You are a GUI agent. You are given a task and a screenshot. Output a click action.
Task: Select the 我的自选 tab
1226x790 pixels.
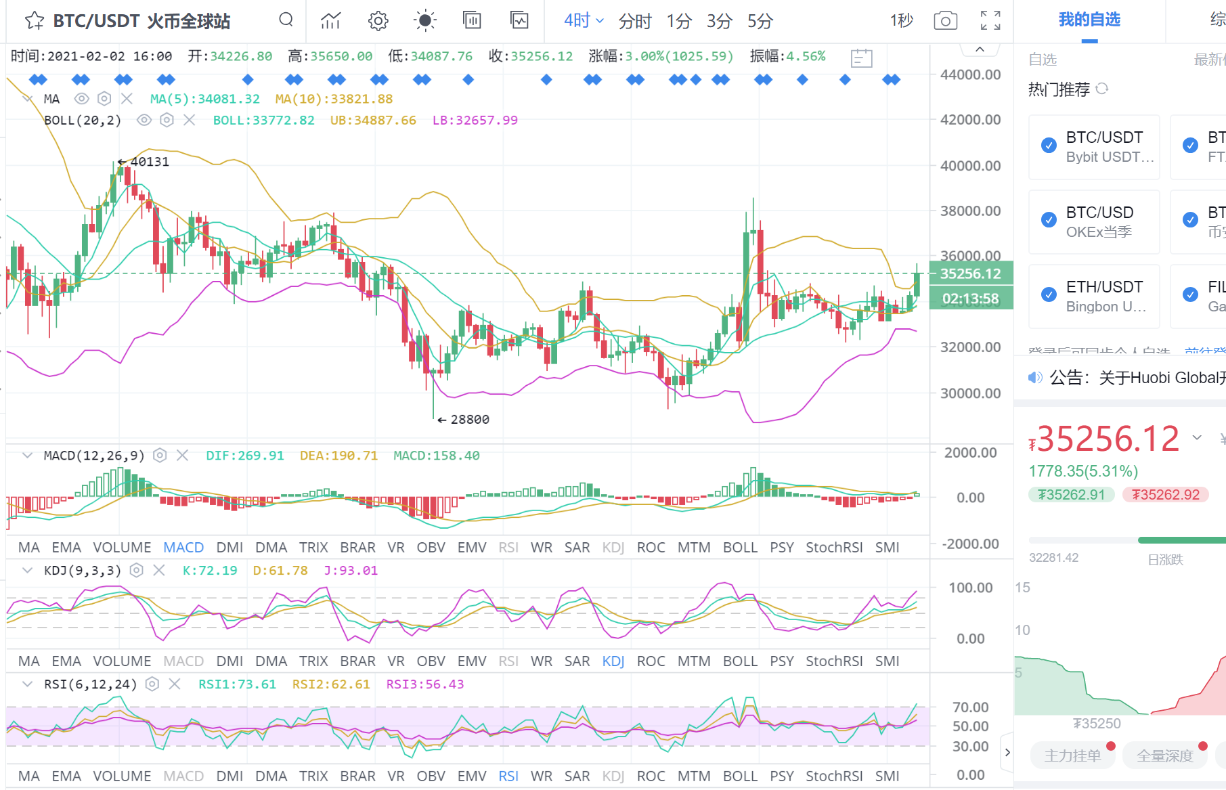[x=1089, y=20]
